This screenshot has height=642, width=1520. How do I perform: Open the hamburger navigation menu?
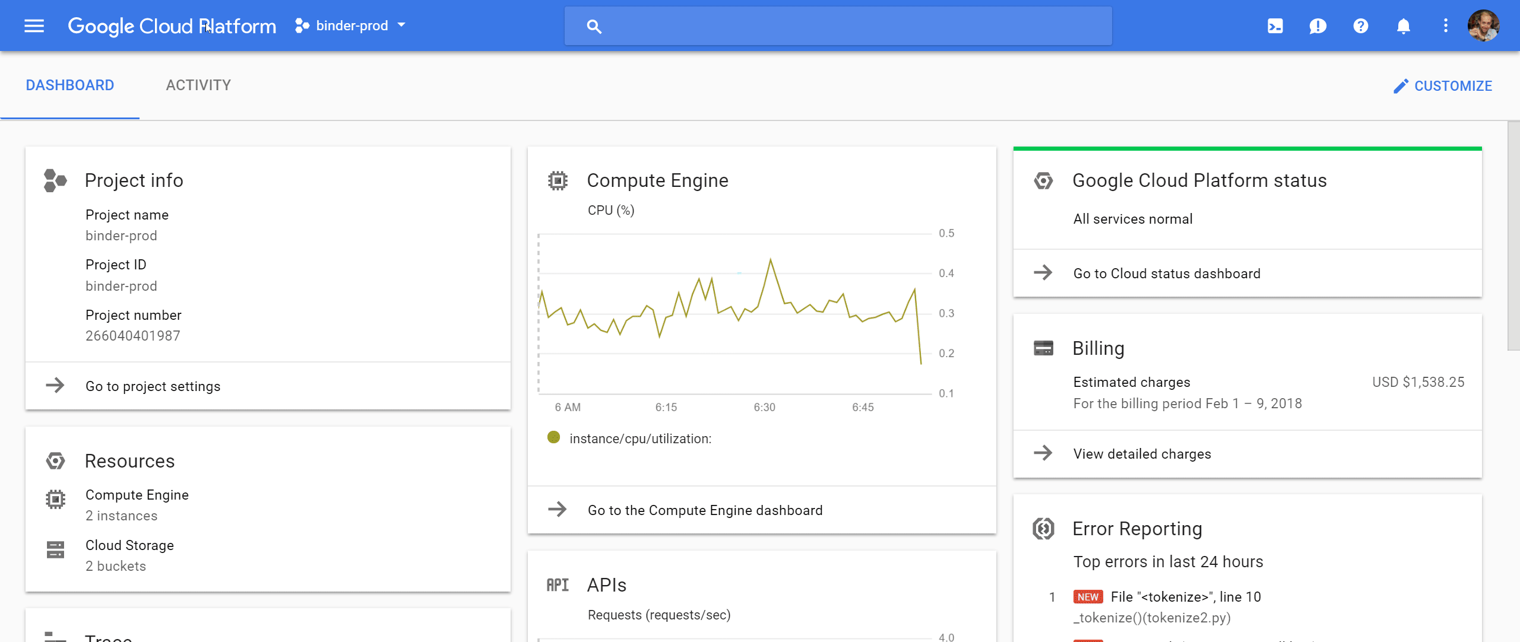tap(34, 26)
